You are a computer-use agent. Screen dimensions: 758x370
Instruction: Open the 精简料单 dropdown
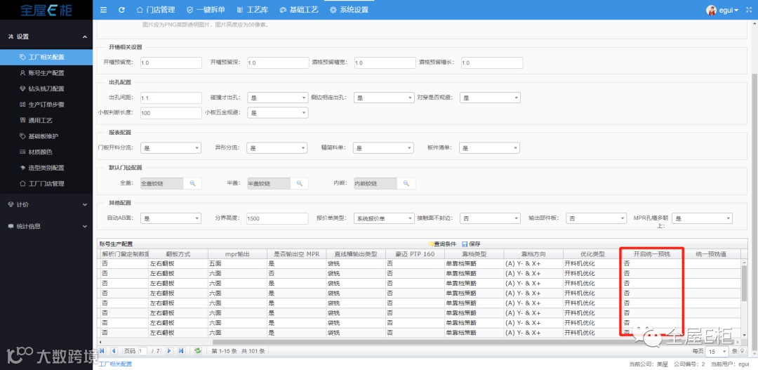383,148
